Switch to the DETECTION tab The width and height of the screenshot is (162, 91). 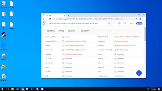click(x=51, y=31)
